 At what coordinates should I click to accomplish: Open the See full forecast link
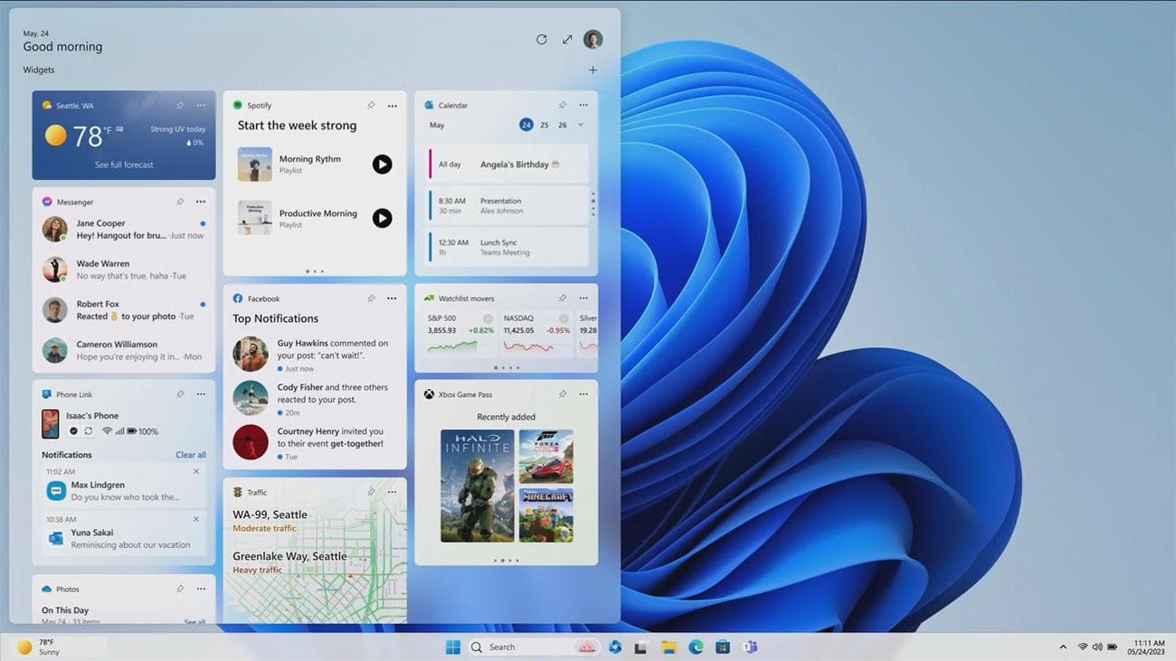point(123,165)
